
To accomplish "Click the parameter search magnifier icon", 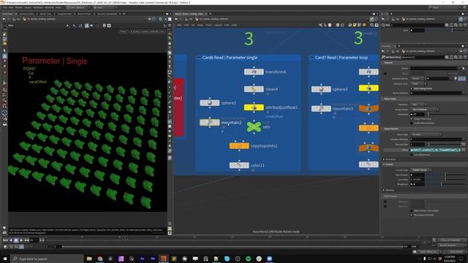I will click(456, 57).
